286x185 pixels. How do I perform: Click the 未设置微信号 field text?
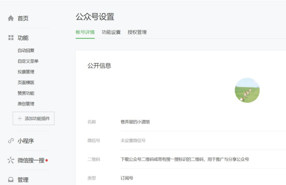(x=133, y=141)
